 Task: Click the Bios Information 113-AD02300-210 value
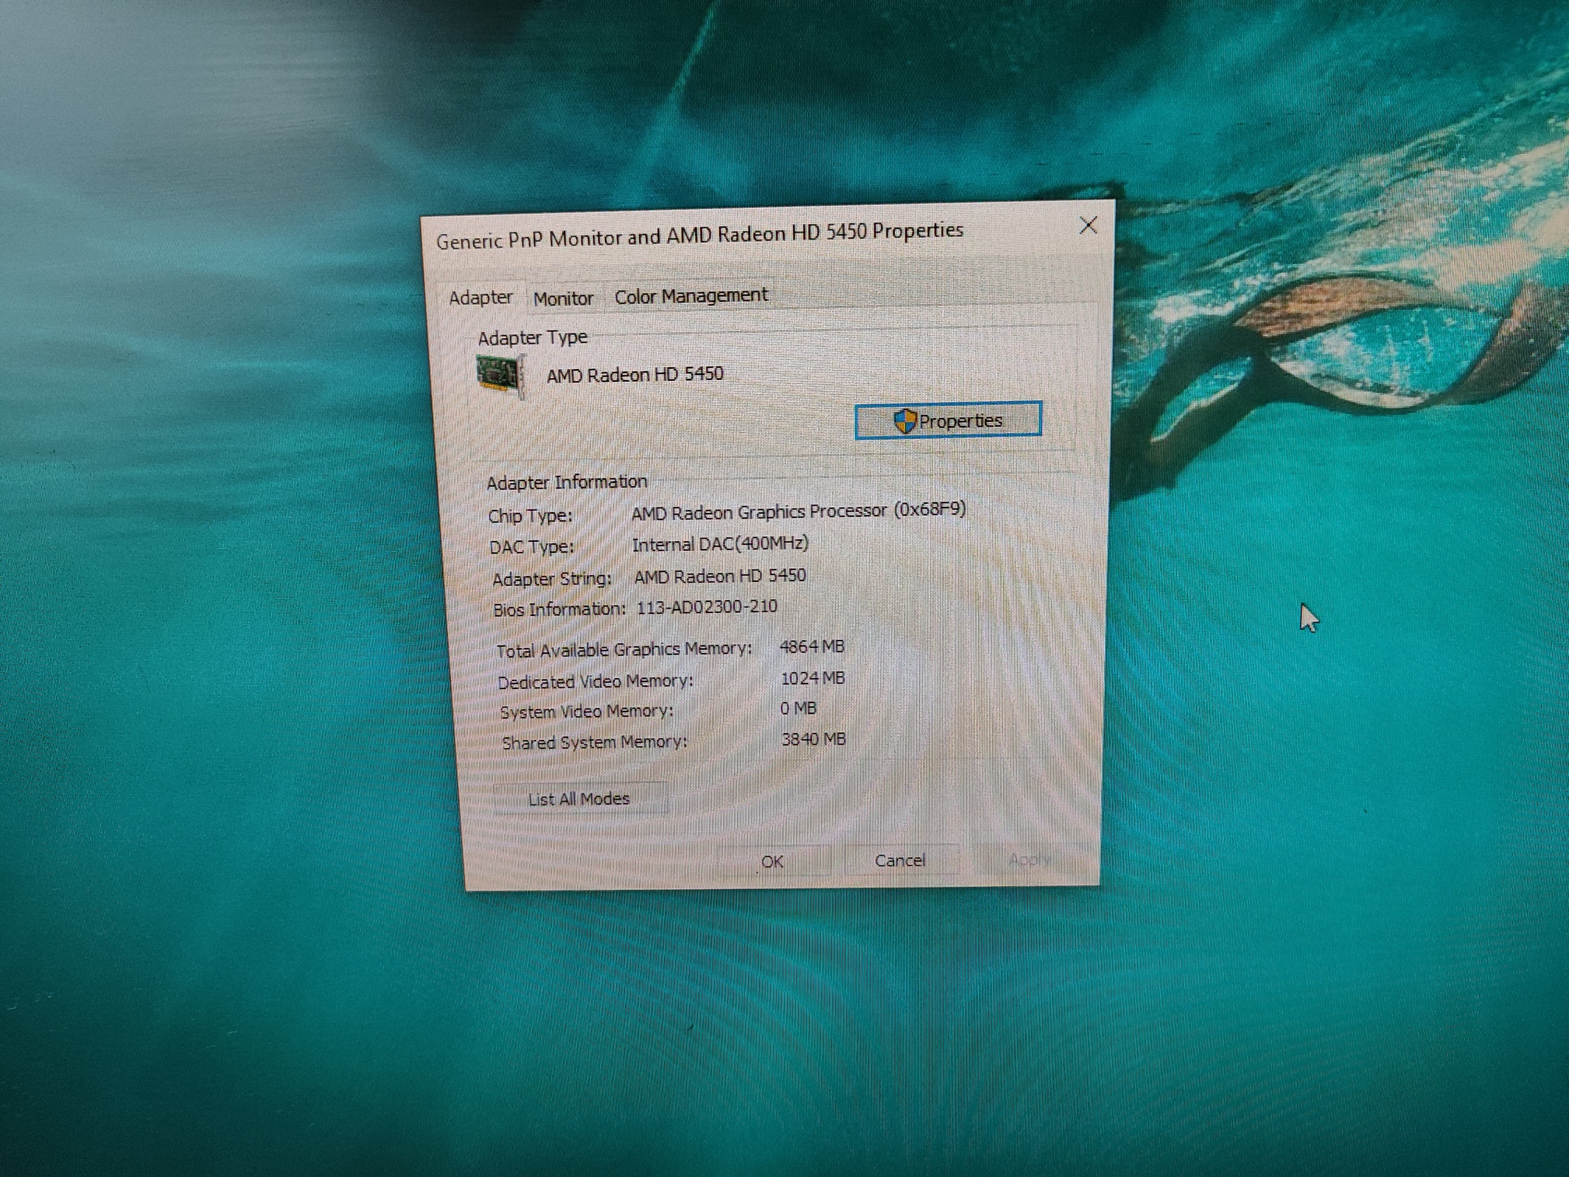pos(707,608)
